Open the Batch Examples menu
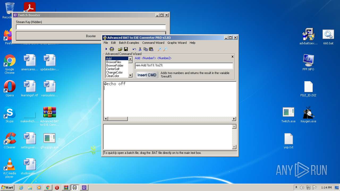Screen dimensions: 340x191 tap(129, 43)
